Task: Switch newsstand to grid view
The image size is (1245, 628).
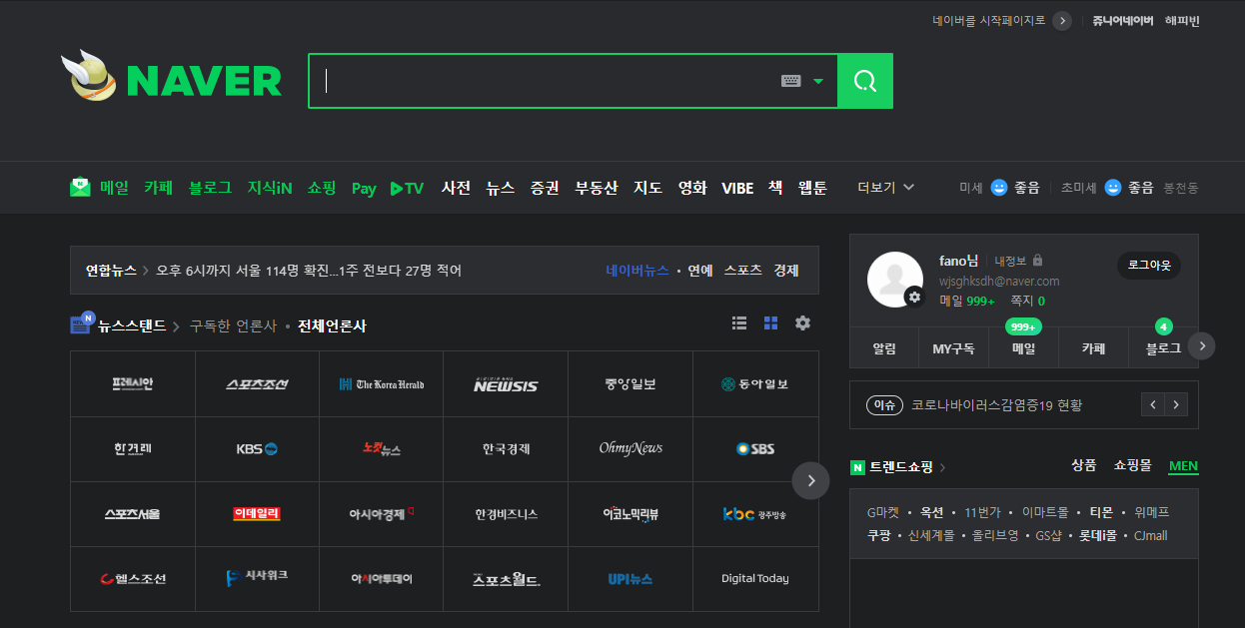Action: tap(770, 323)
